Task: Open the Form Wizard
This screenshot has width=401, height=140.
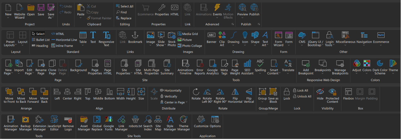Action: (279, 39)
